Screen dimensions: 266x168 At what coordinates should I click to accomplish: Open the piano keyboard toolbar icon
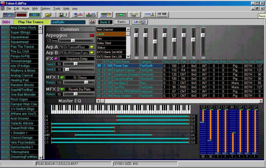coord(162,15)
